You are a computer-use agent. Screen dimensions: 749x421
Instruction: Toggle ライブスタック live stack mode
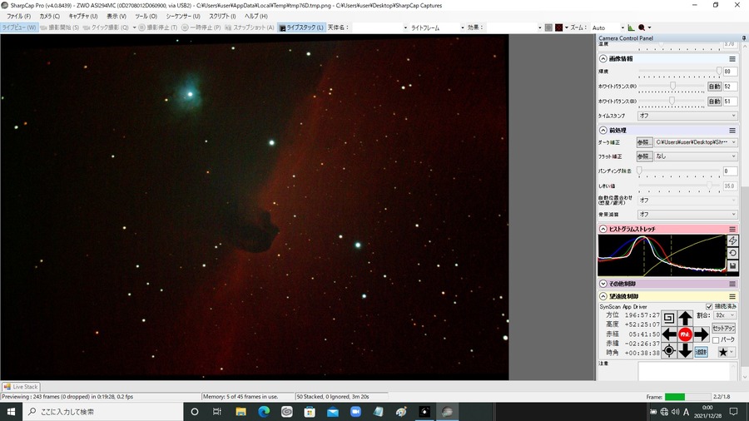click(301, 27)
